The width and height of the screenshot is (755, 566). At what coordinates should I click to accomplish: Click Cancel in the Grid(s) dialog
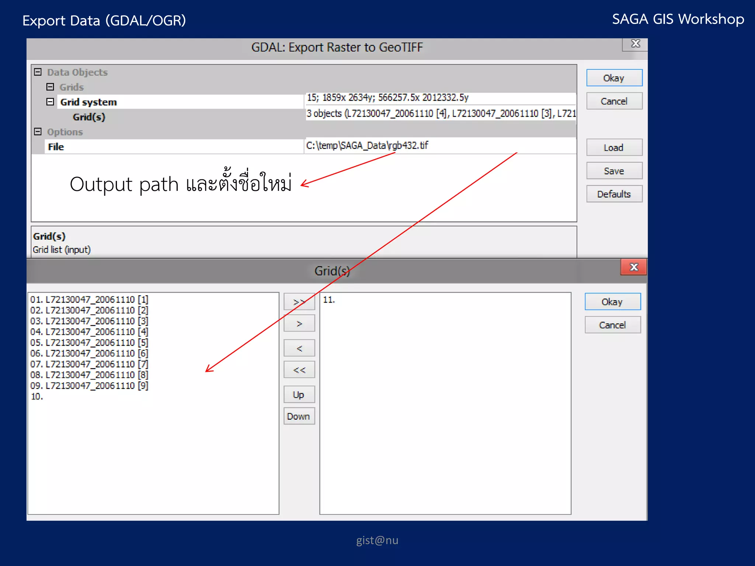613,325
